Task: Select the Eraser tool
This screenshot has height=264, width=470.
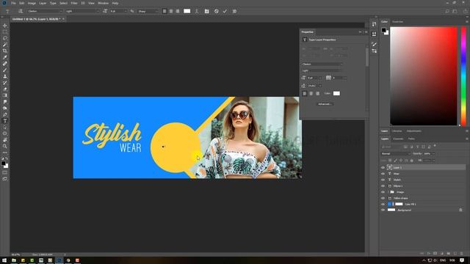Action: [5, 89]
